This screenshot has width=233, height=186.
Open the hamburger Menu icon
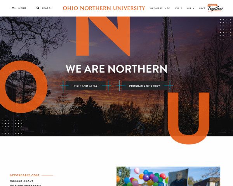tap(14, 8)
